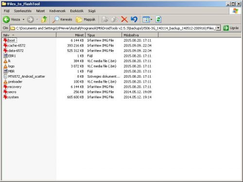Open the Fájl menu
This screenshot has width=243, height=182.
pos(7,11)
